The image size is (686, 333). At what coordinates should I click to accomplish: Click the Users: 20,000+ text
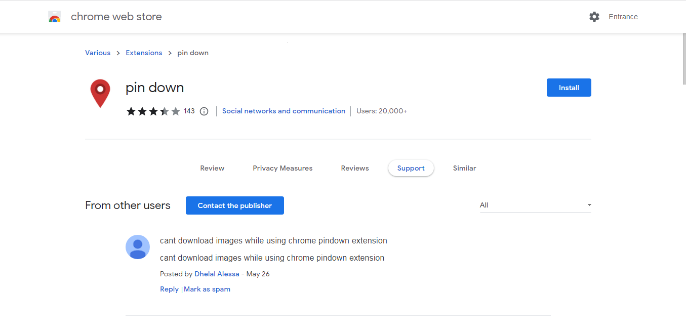(x=382, y=111)
